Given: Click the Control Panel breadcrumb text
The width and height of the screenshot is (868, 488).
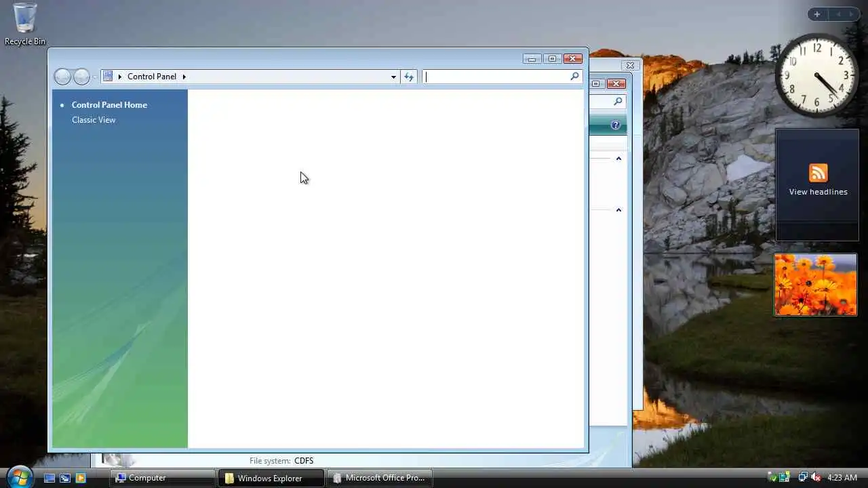Looking at the screenshot, I should (x=152, y=77).
